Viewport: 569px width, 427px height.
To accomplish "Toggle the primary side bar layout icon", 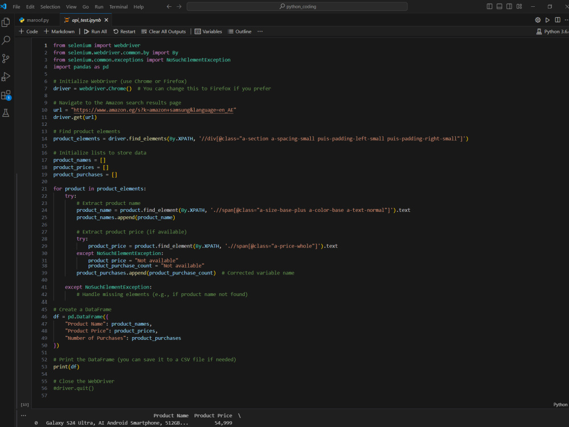I will [x=489, y=6].
